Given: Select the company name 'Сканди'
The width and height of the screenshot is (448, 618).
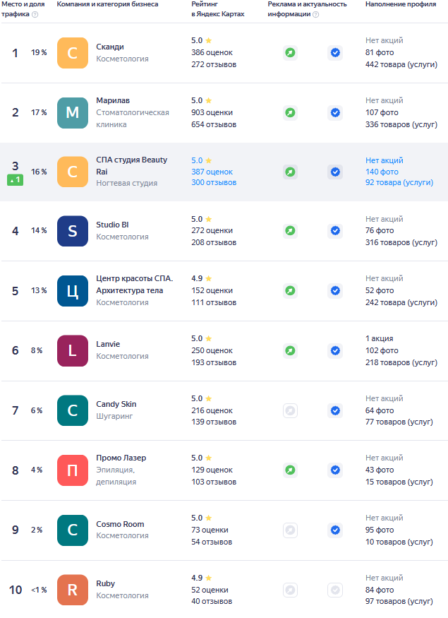Looking at the screenshot, I should point(110,47).
